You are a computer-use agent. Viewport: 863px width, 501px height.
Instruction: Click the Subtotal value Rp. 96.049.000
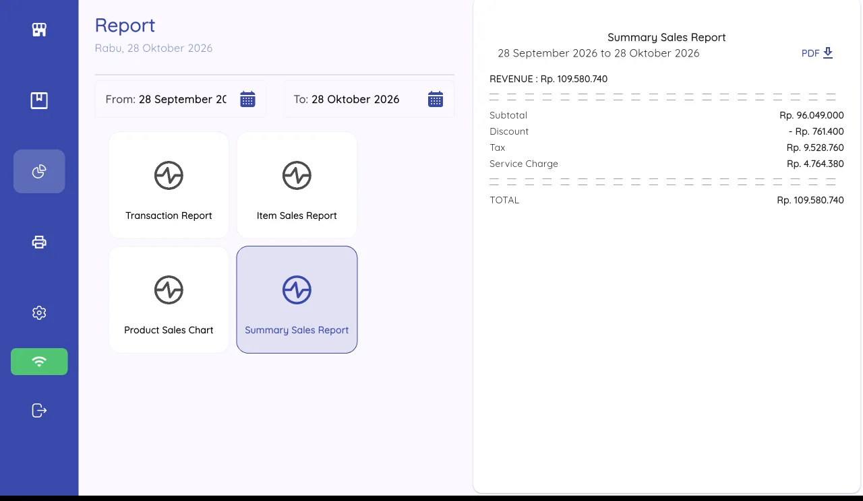click(x=812, y=115)
